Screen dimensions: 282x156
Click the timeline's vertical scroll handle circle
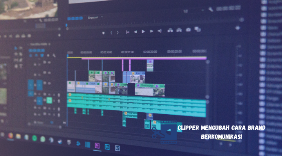208,62
